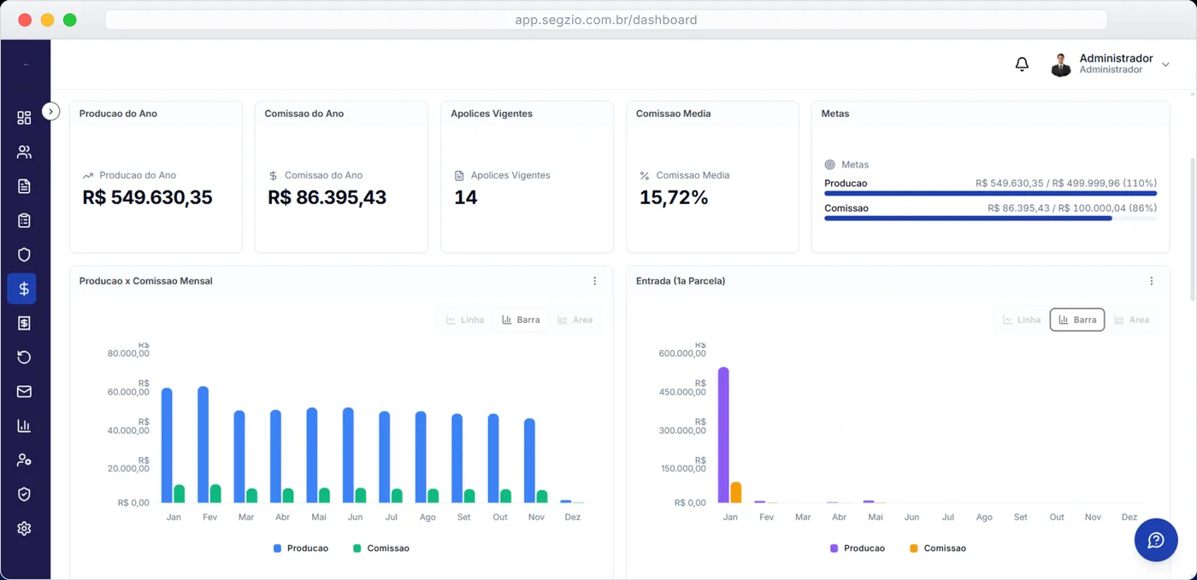The image size is (1197, 580).
Task: Click the Apolices Vigentes count 14
Action: click(x=466, y=197)
